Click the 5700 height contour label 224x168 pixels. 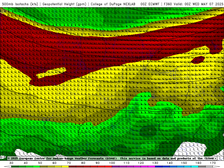(172, 82)
